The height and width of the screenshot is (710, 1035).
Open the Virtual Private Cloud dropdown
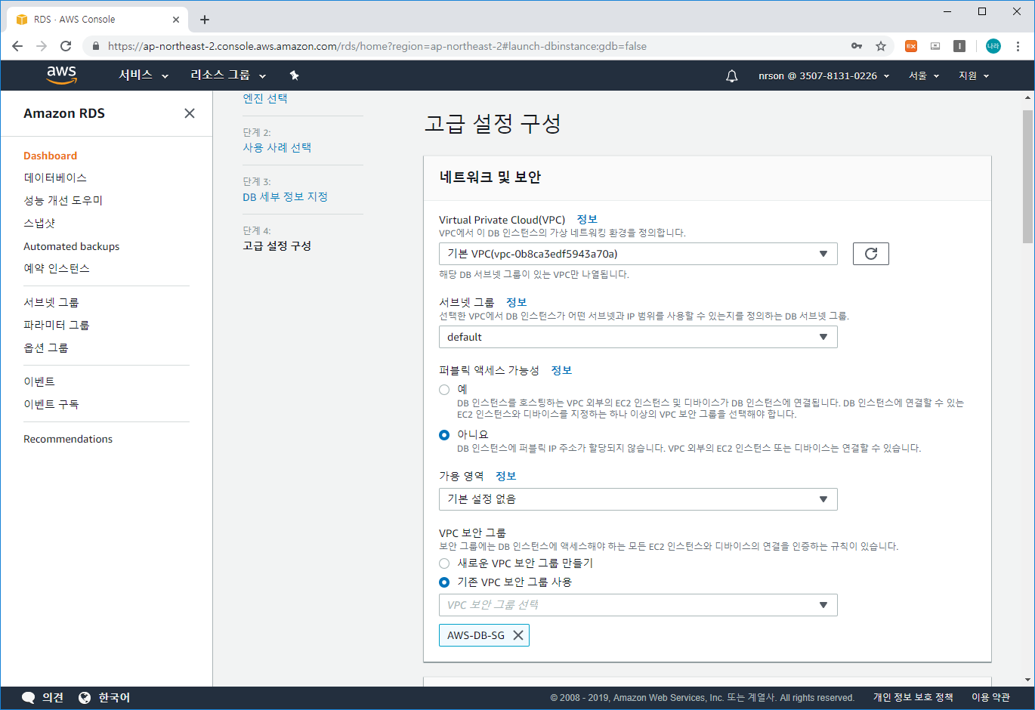(638, 254)
